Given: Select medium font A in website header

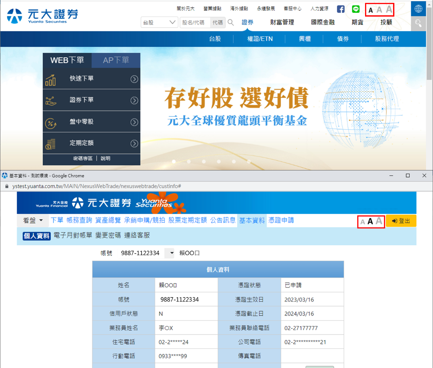Looking at the screenshot, I should click(379, 10).
